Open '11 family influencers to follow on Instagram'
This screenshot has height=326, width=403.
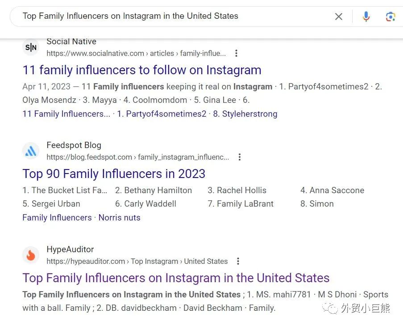(141, 70)
